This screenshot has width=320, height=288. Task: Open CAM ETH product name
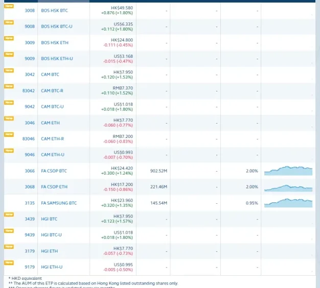click(x=51, y=123)
